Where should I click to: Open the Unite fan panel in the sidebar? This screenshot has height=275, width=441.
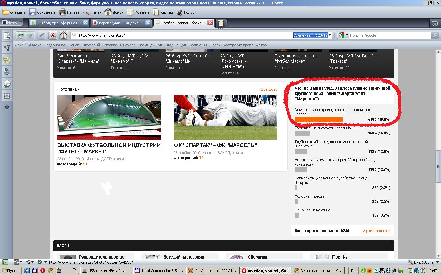coord(7,48)
